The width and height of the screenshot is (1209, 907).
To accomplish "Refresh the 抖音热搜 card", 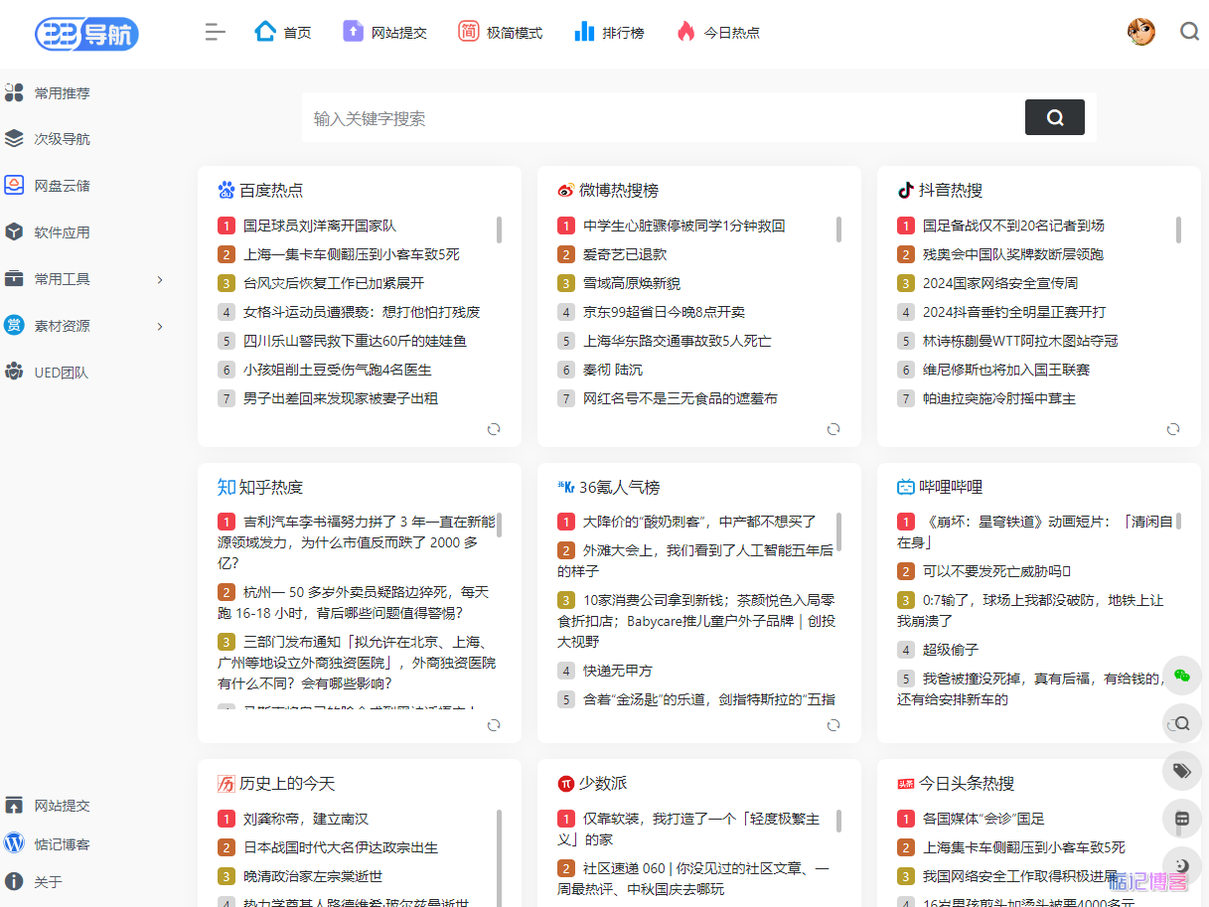I will tap(1173, 429).
